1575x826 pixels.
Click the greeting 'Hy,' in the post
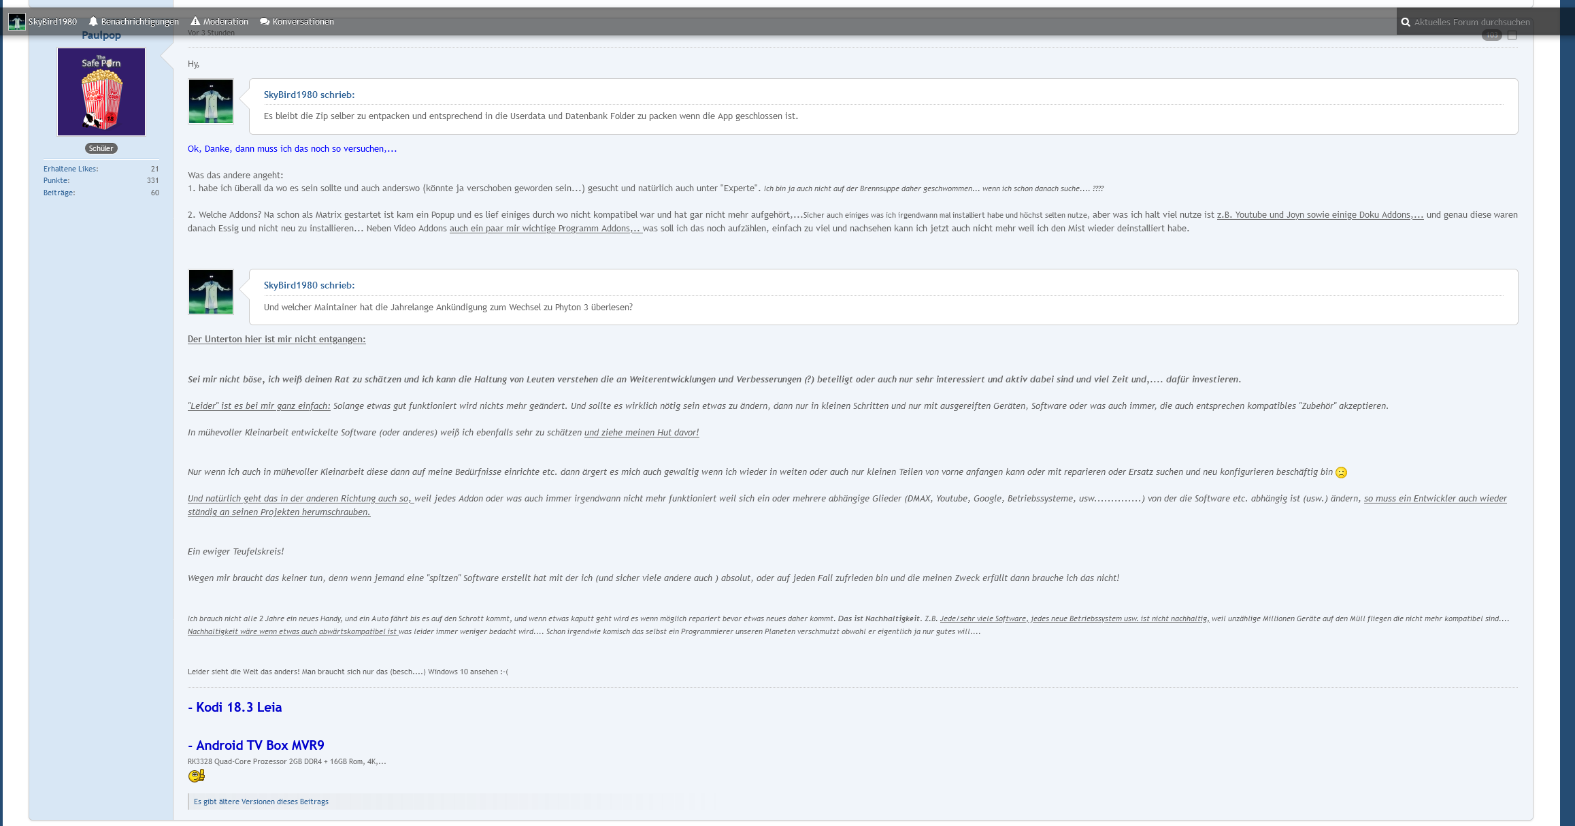(x=194, y=64)
